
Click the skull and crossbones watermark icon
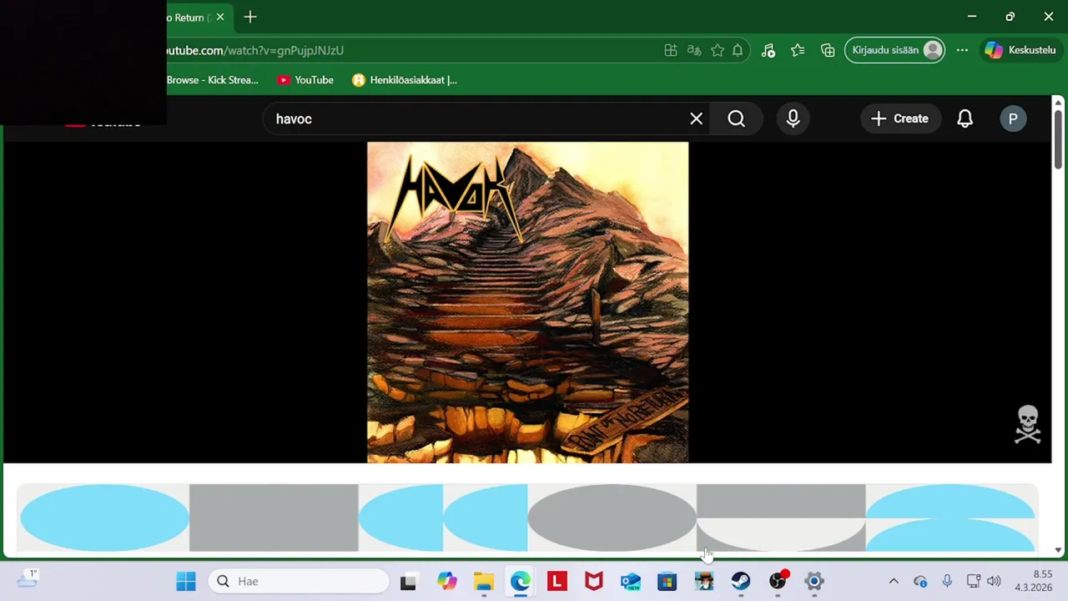pyautogui.click(x=1028, y=424)
